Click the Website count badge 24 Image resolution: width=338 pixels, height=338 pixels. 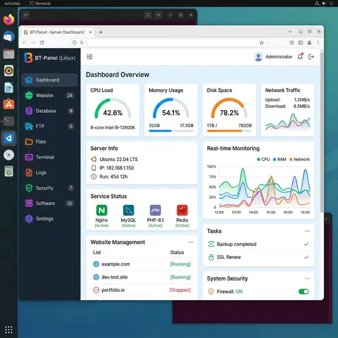[70, 95]
